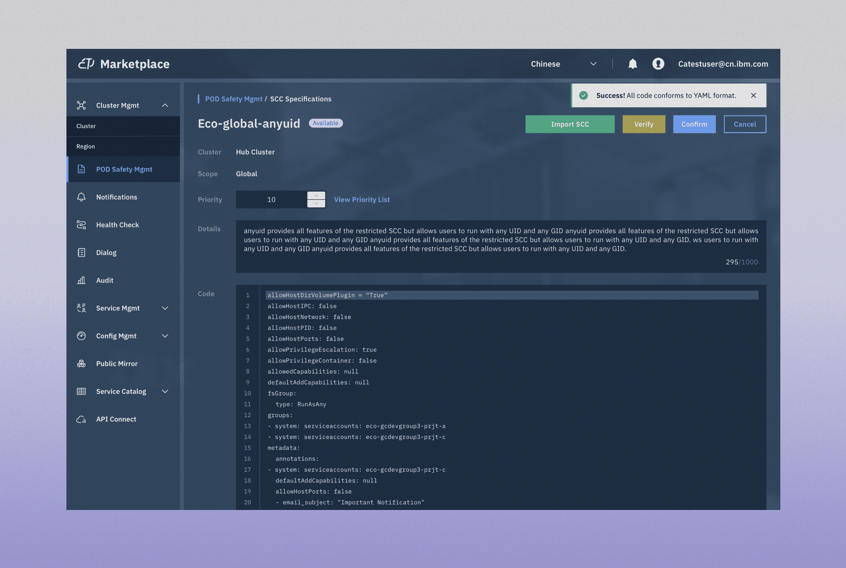Select the Region submenu item
The width and height of the screenshot is (846, 568).
86,146
